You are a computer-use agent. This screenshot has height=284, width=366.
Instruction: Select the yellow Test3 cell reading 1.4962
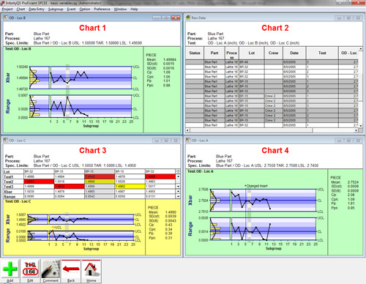click(x=130, y=187)
